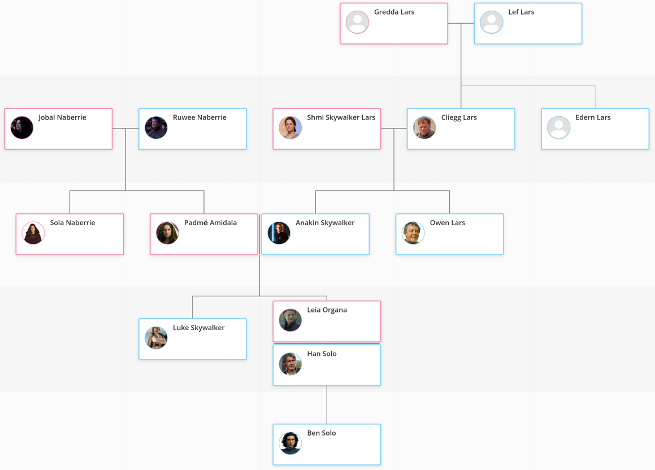Click Anakin Skywalker's profile photo
The image size is (655, 470).
[x=279, y=233]
